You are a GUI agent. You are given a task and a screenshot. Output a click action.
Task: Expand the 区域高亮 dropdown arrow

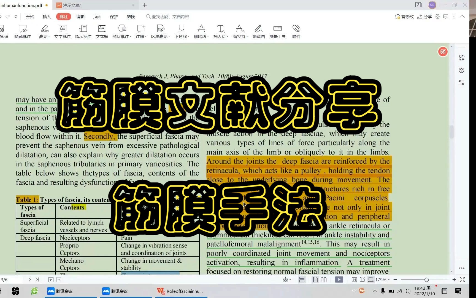(169, 36)
